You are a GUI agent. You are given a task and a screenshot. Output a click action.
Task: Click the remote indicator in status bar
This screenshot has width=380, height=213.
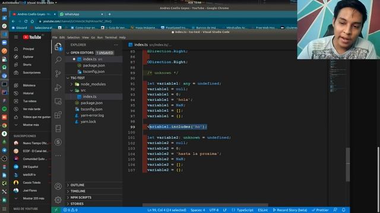coord(56,210)
